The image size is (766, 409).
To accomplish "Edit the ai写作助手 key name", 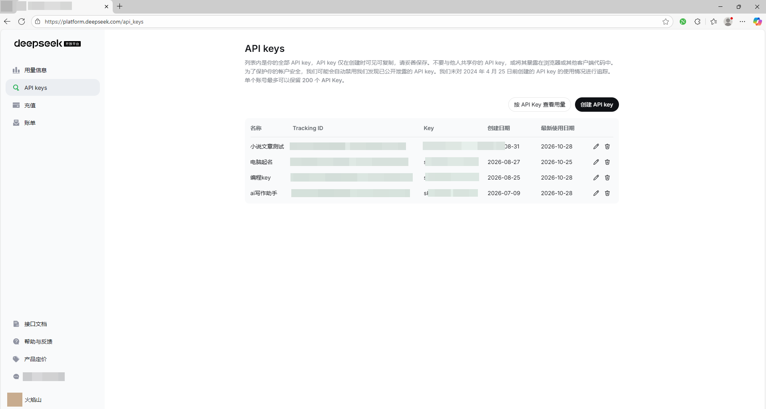I will coord(596,193).
